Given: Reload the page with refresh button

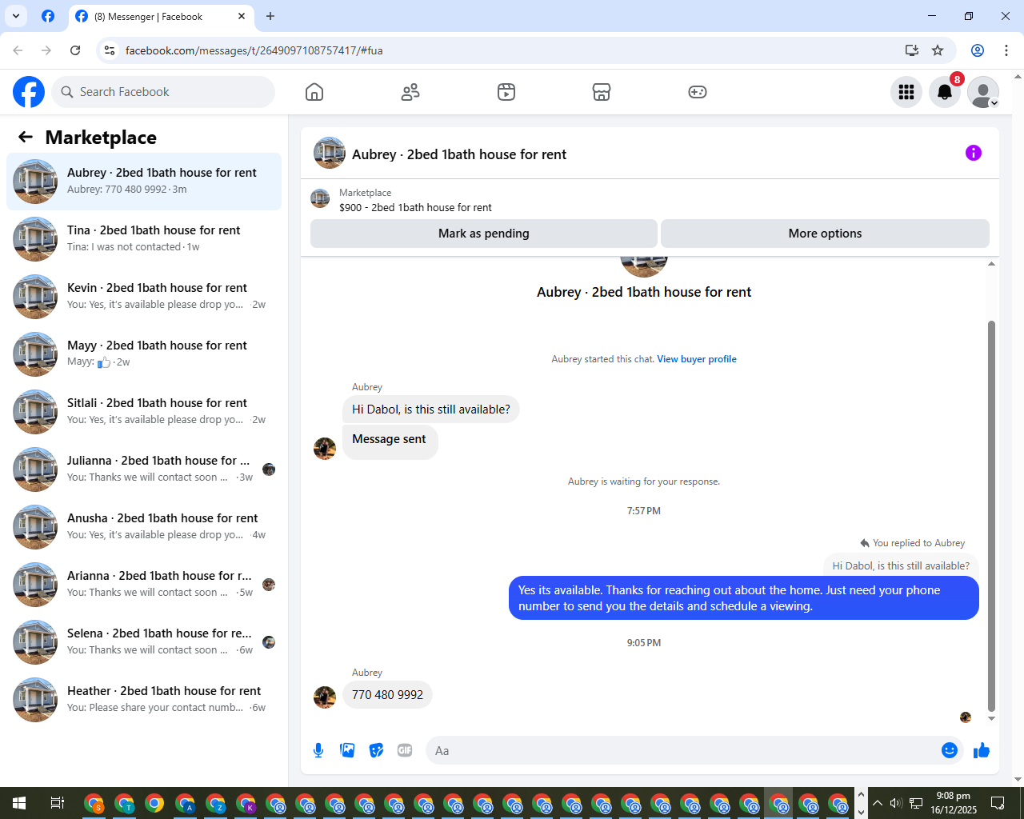Looking at the screenshot, I should pyautogui.click(x=75, y=50).
